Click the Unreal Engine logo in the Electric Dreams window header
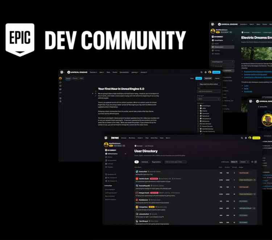272x240 pixels. (x=228, y=24)
